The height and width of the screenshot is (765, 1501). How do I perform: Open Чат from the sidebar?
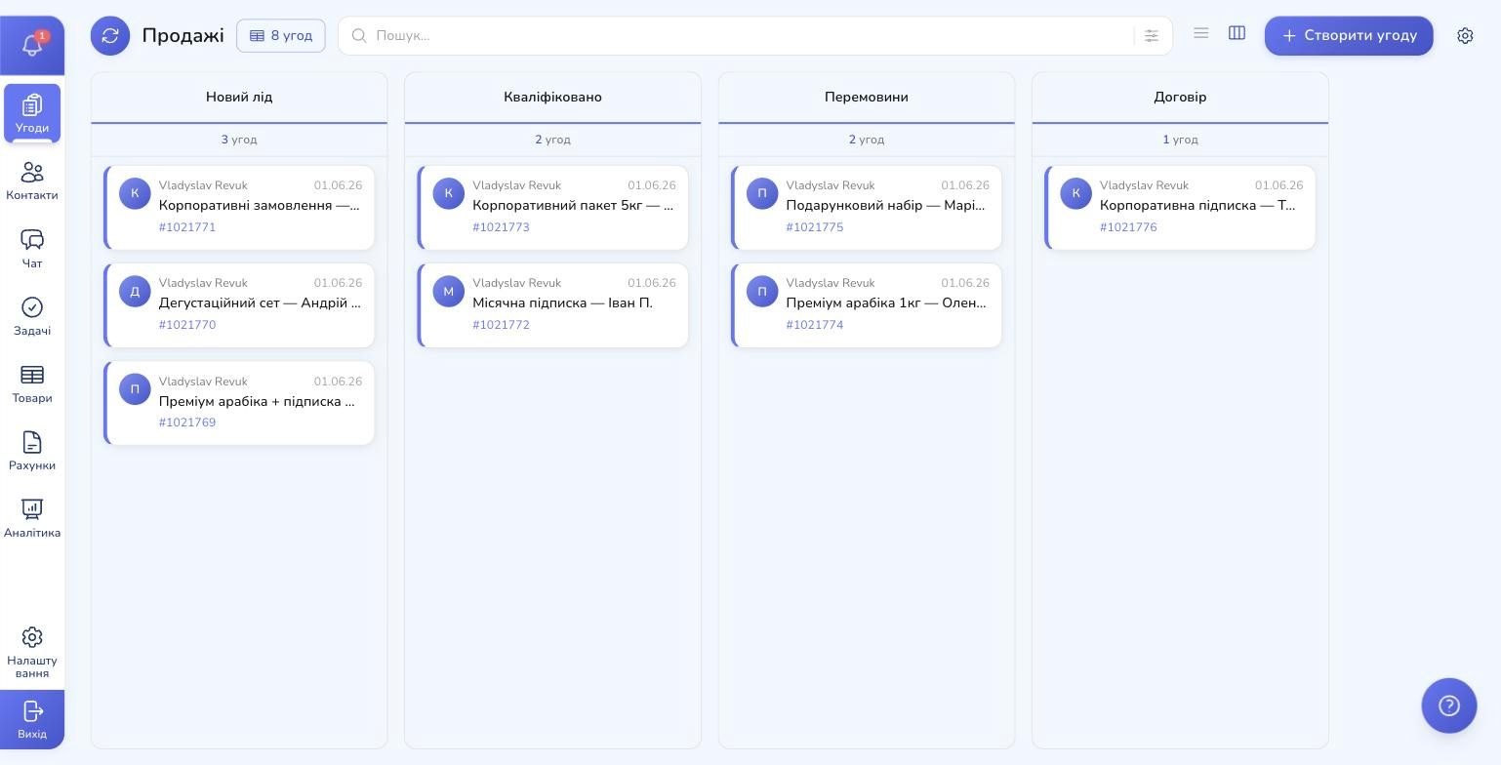point(32,249)
